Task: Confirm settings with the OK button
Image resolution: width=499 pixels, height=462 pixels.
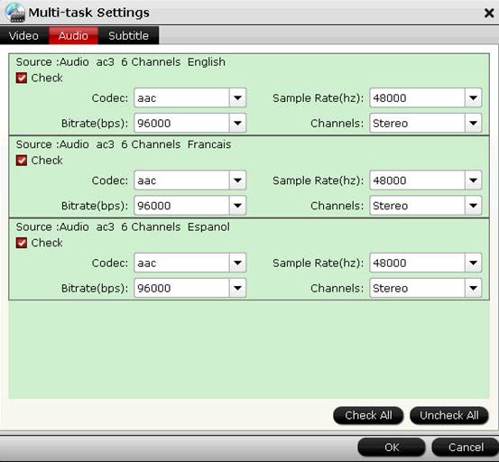Action: coord(392,447)
